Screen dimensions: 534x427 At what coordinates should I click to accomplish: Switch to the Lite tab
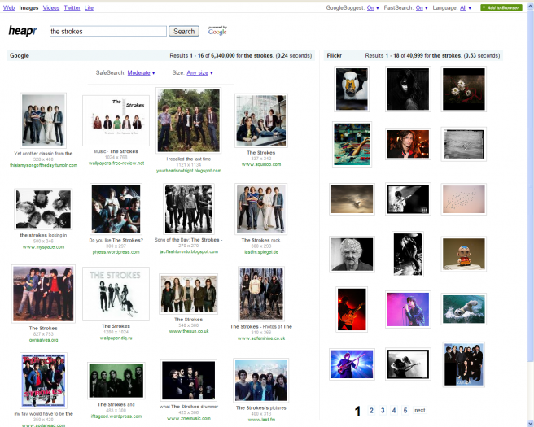[x=89, y=7]
